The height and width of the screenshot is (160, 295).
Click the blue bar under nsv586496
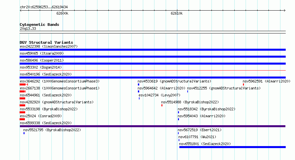(x=152, y=64)
